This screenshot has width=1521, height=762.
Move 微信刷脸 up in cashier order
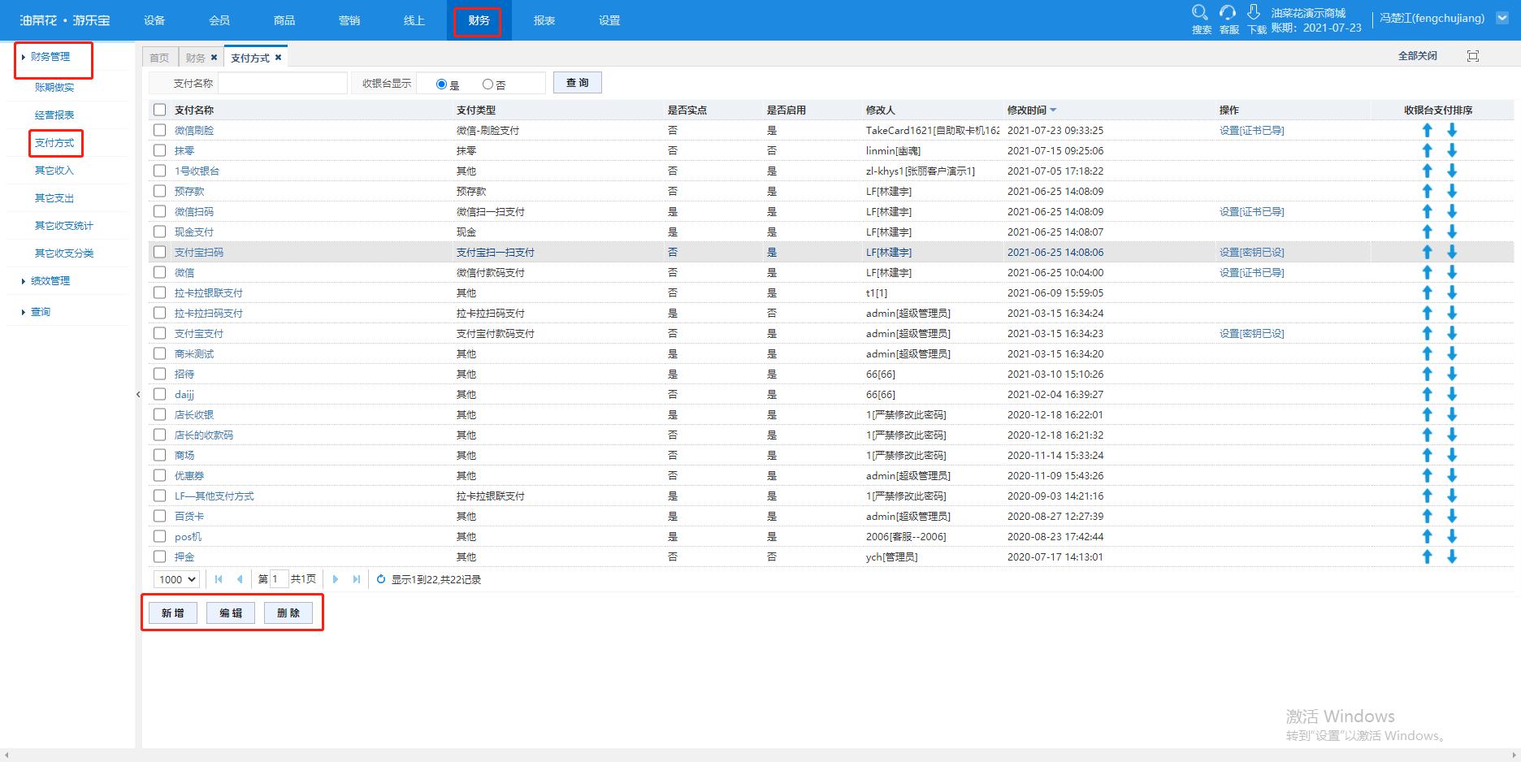[x=1427, y=130]
